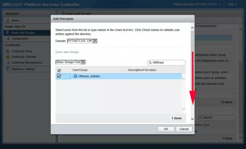
Task: Click the Users and Groups icon in Navigator
Action: [7, 32]
